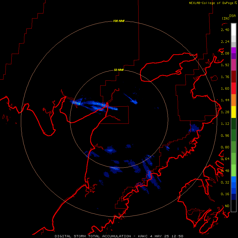Click the 0.64 legend value

pyautogui.click(x=225, y=159)
